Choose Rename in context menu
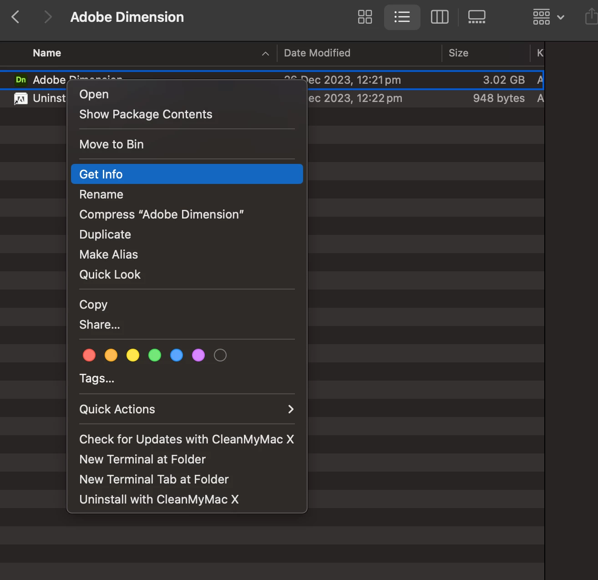This screenshot has height=580, width=598. (187, 194)
